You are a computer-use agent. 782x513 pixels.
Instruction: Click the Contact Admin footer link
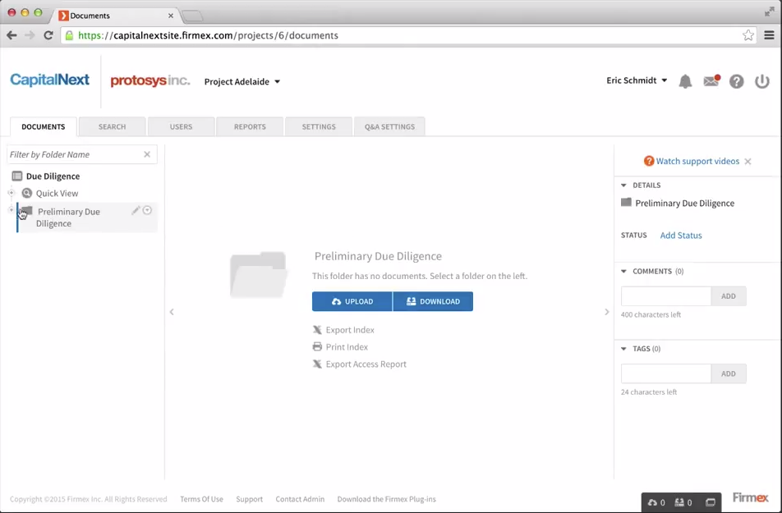(x=300, y=499)
